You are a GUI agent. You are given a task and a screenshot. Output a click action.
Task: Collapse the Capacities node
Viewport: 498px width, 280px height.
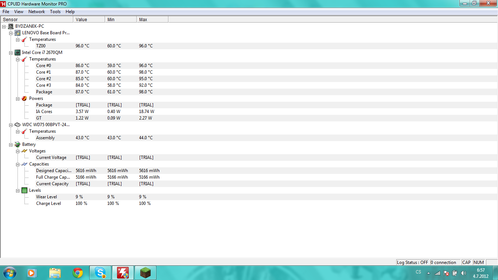[x=18, y=164]
